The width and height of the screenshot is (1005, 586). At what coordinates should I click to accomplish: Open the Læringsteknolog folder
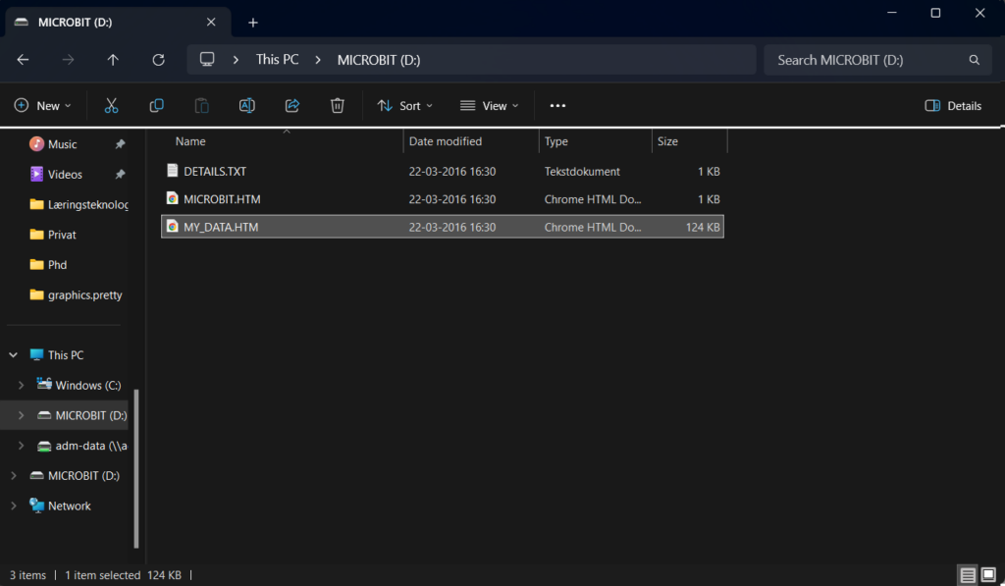tap(79, 204)
